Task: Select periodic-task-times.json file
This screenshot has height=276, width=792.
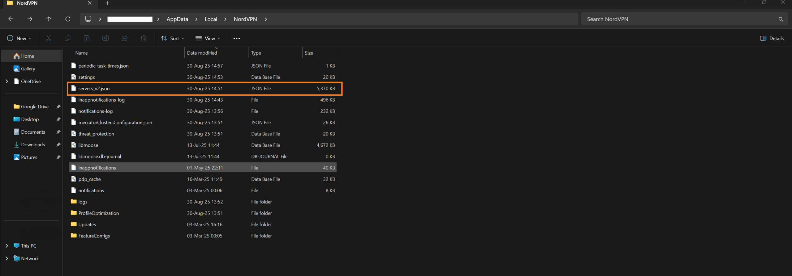Action: [203, 66]
